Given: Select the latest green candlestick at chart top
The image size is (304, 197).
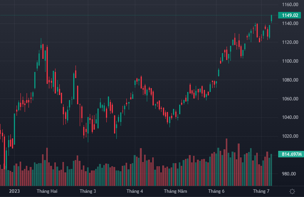Looking at the screenshot, I should (x=272, y=18).
